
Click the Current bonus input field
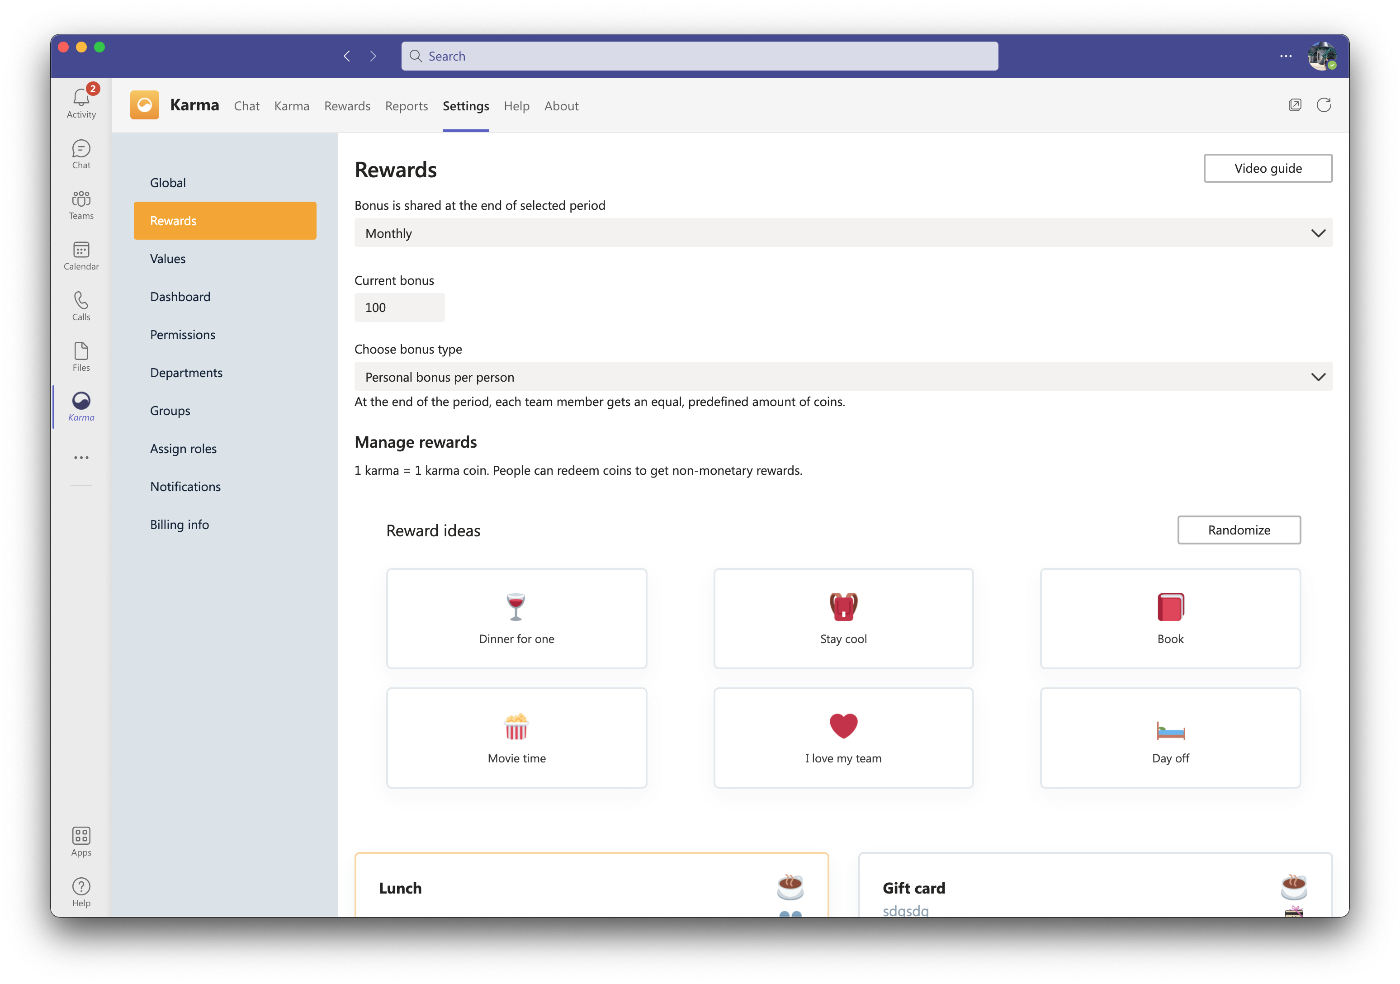[x=399, y=307]
